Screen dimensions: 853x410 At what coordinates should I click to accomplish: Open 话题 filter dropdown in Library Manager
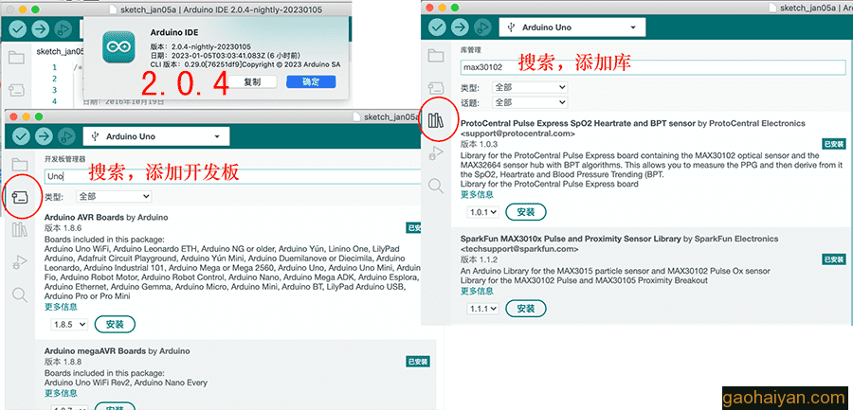pos(530,102)
